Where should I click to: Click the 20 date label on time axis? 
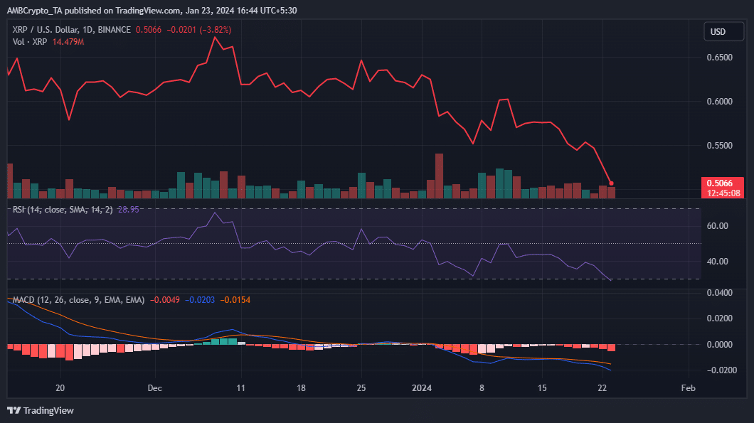pos(60,388)
